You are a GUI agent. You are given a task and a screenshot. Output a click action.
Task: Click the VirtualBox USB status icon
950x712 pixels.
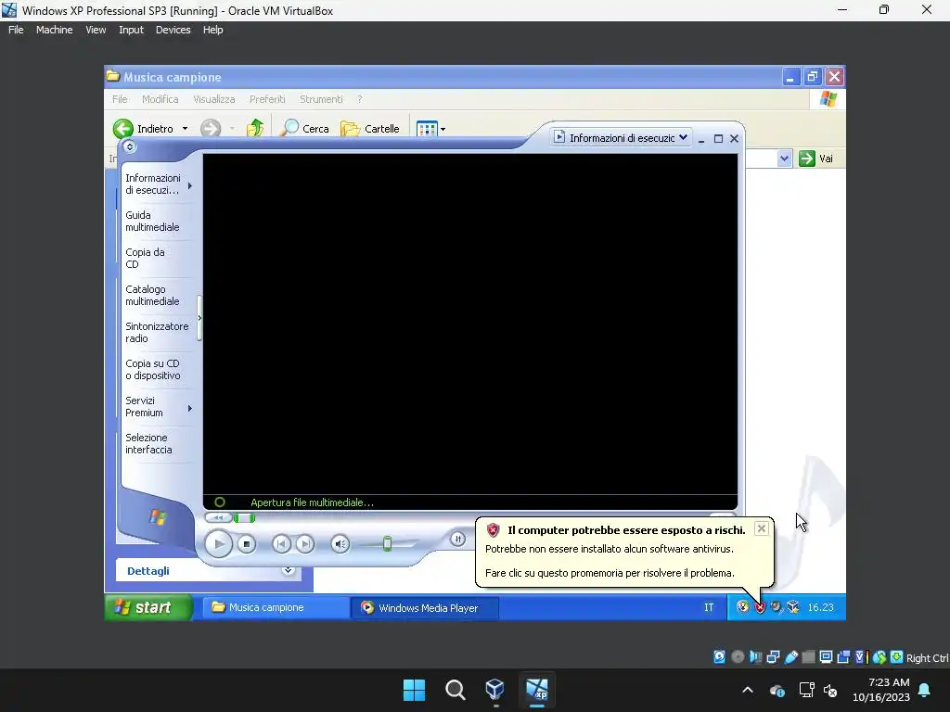(790, 657)
